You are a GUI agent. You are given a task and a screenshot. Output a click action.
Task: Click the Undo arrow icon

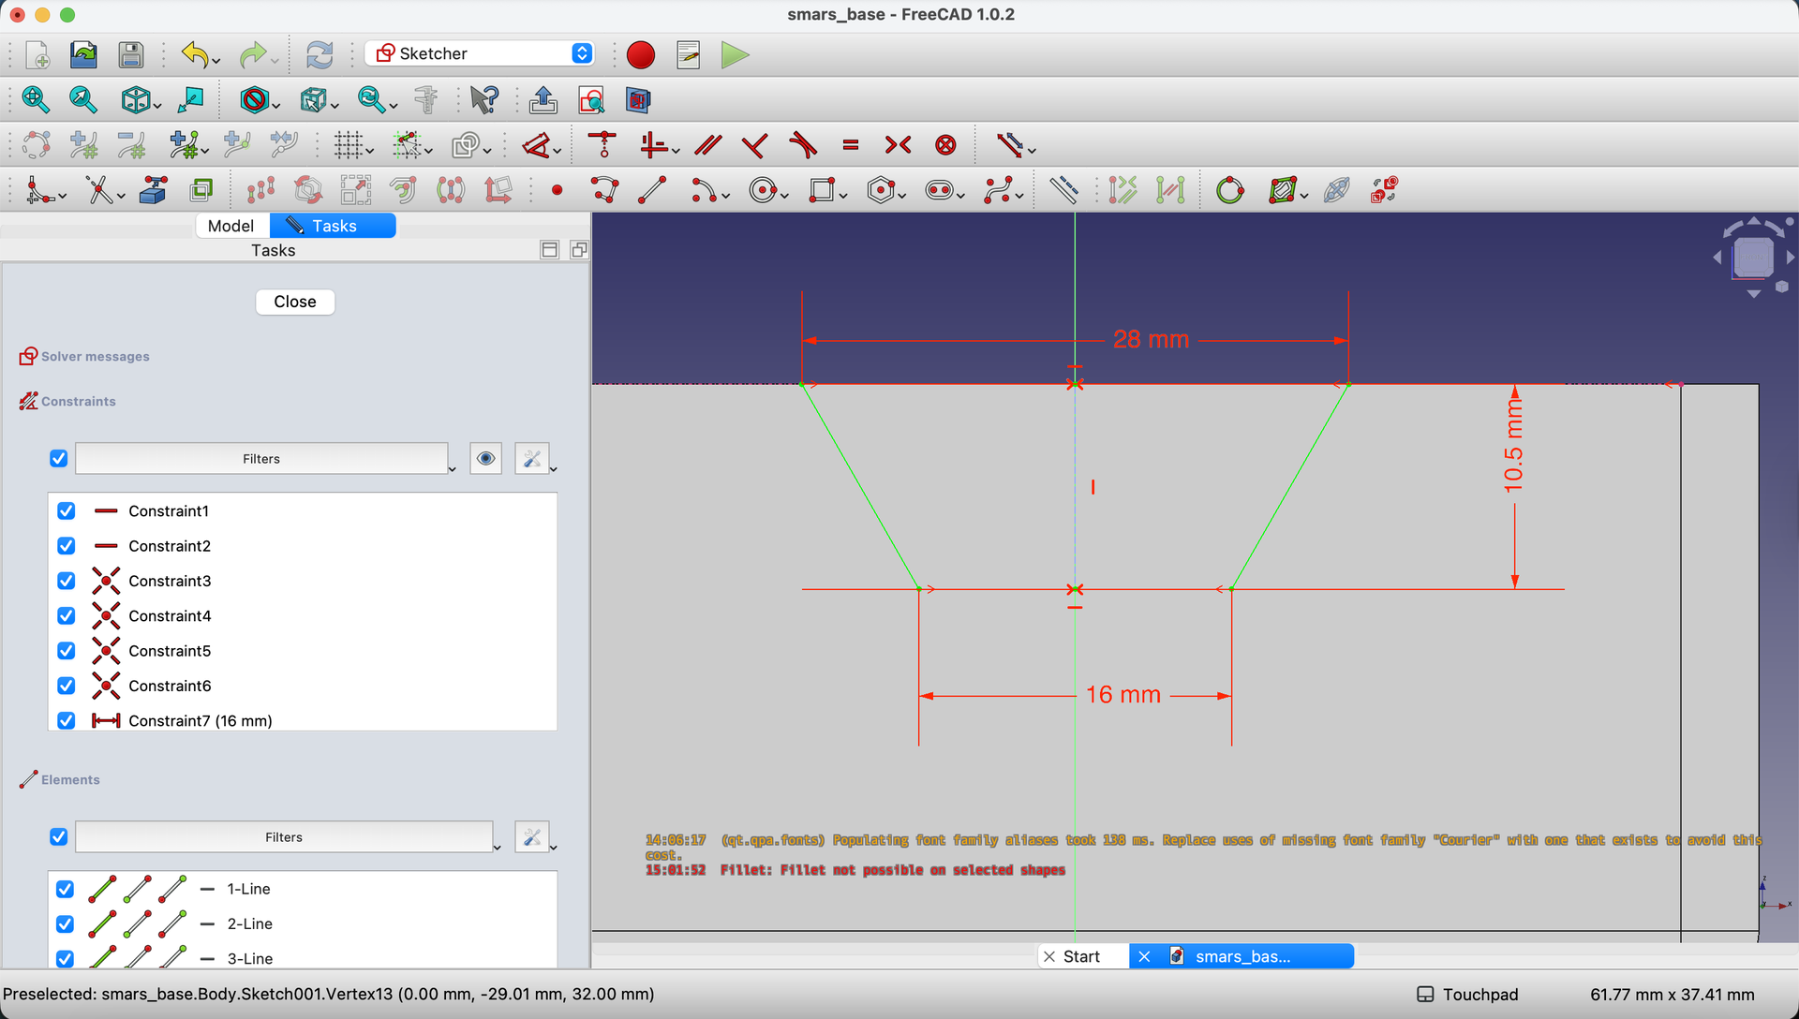[194, 54]
